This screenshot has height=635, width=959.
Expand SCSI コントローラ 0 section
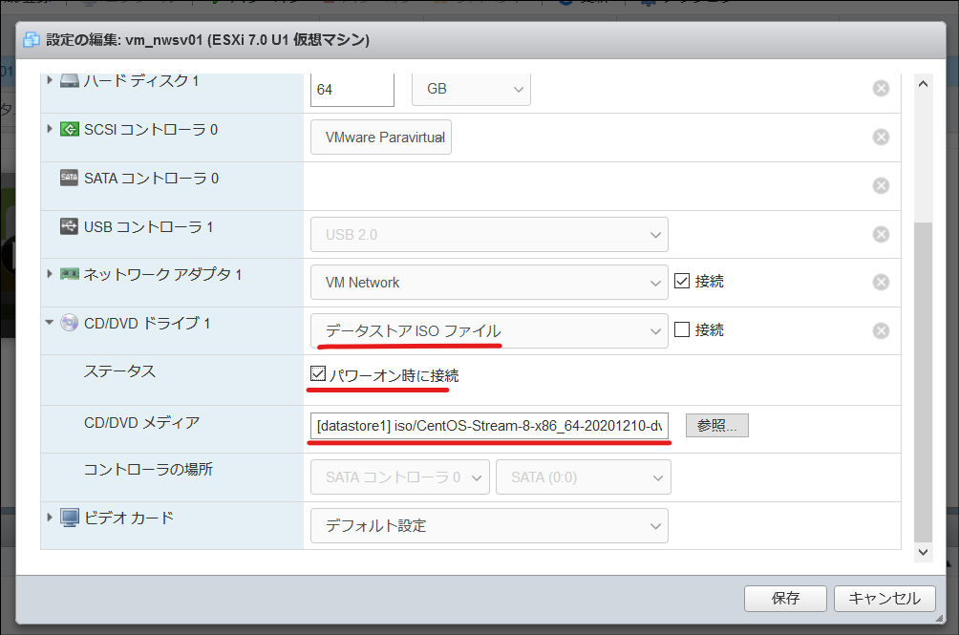coord(50,129)
